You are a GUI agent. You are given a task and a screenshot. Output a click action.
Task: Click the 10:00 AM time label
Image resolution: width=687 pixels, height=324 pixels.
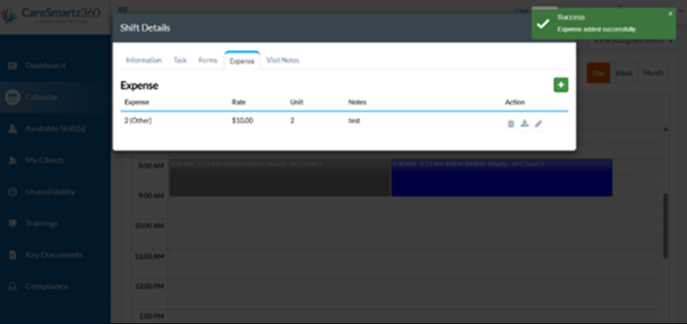[x=149, y=225]
